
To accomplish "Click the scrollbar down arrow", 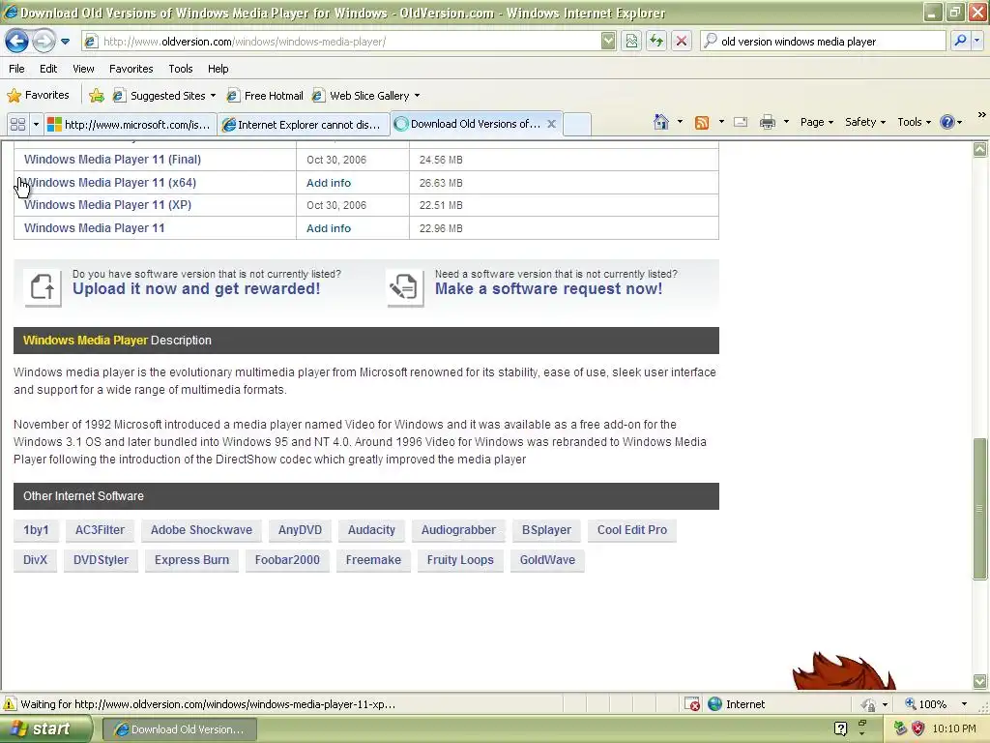I will 979,681.
